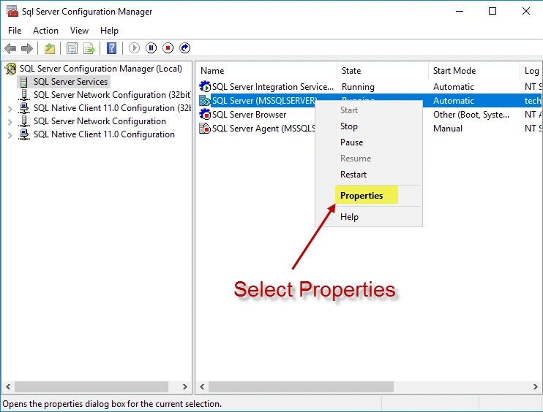Expand SQL Server Network Configuration node
The image size is (543, 412).
[x=10, y=122]
